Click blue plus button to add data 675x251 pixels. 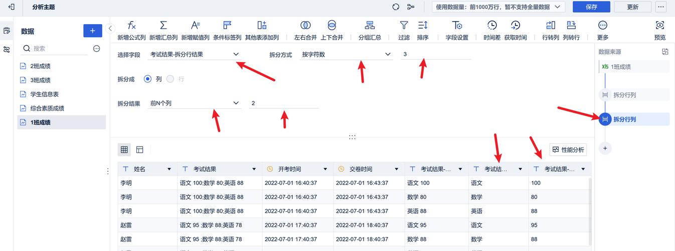pos(93,31)
